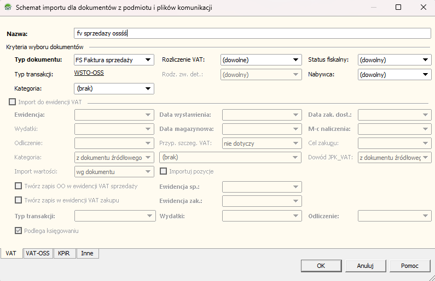Confirm with the OK button
This screenshot has width=435, height=281.
(x=321, y=266)
